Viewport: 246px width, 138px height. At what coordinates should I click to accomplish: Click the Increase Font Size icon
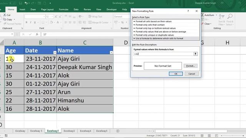pyautogui.click(x=56, y=16)
